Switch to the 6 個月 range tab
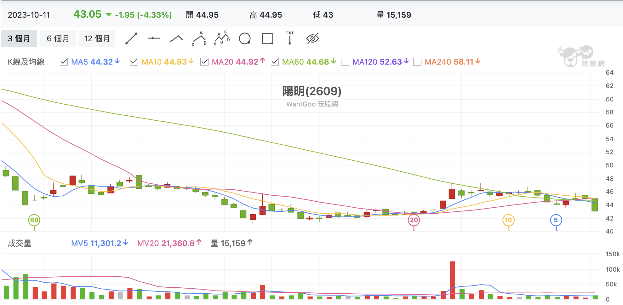The image size is (623, 305). 58,38
